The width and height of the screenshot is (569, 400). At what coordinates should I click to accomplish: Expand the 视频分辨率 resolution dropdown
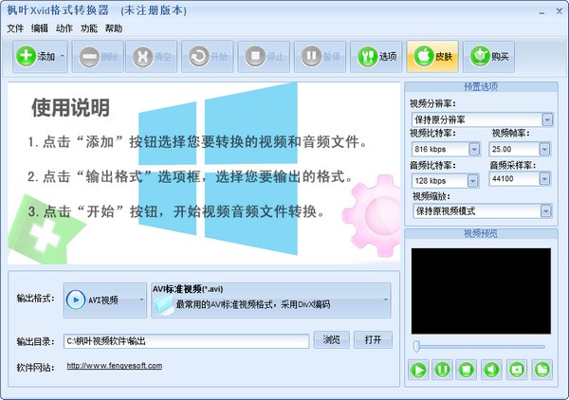coord(547,119)
